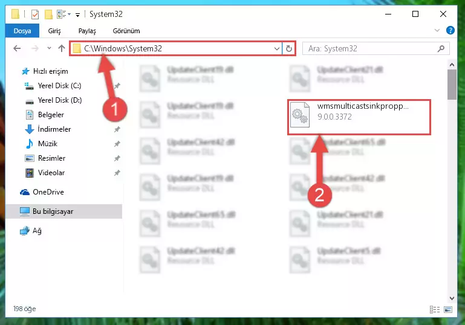Click the pin icon next to Müzik
Image resolution: width=465 pixels, height=325 pixels.
117,144
